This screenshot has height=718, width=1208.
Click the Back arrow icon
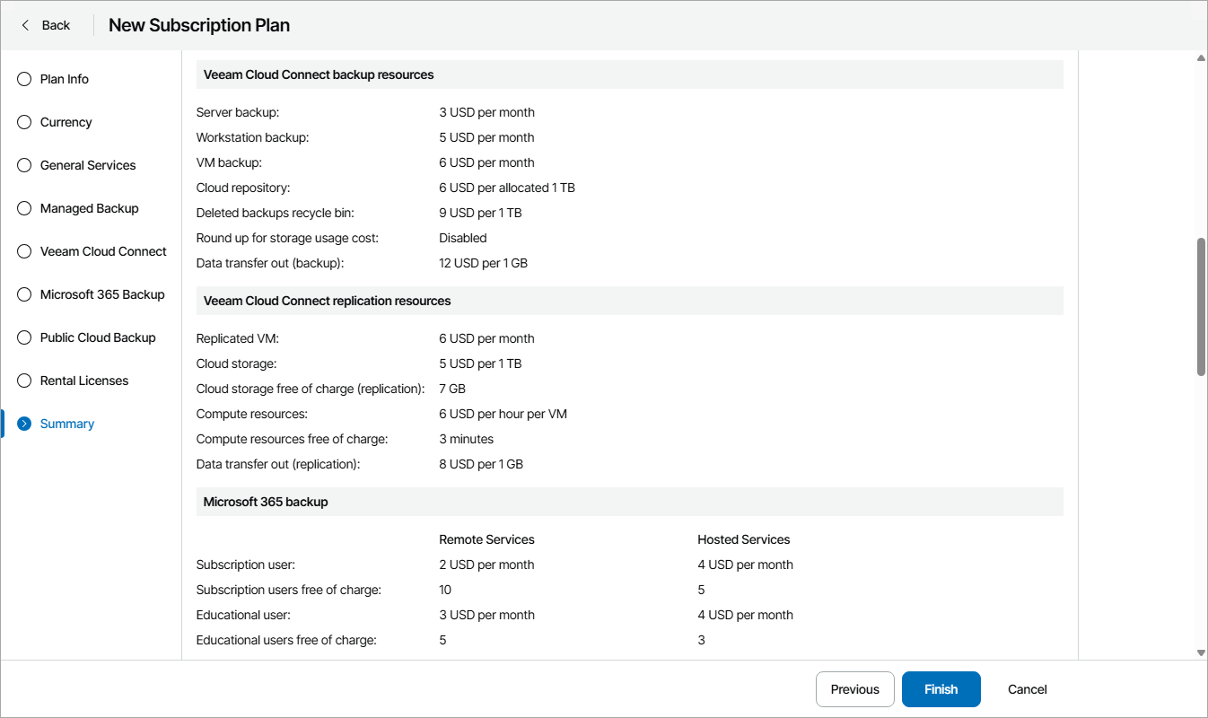(25, 25)
